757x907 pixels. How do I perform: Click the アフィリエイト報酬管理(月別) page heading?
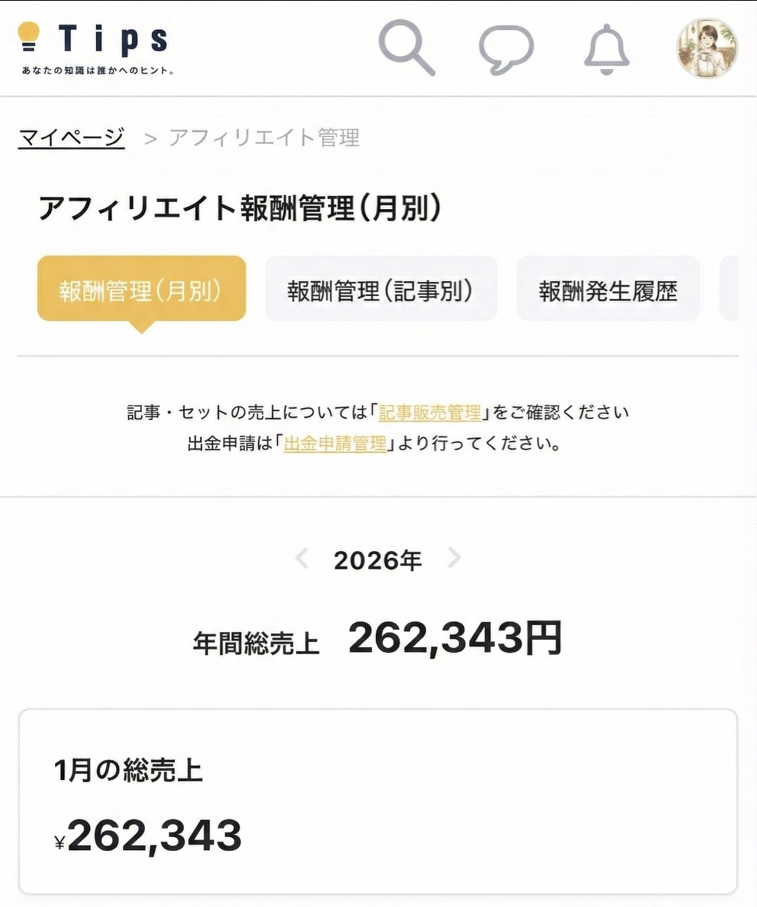click(240, 208)
